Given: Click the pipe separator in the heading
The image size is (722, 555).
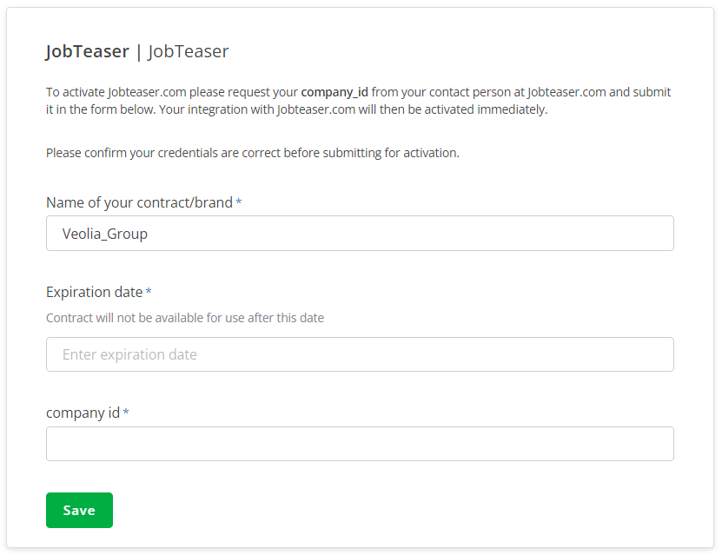Looking at the screenshot, I should point(139,51).
